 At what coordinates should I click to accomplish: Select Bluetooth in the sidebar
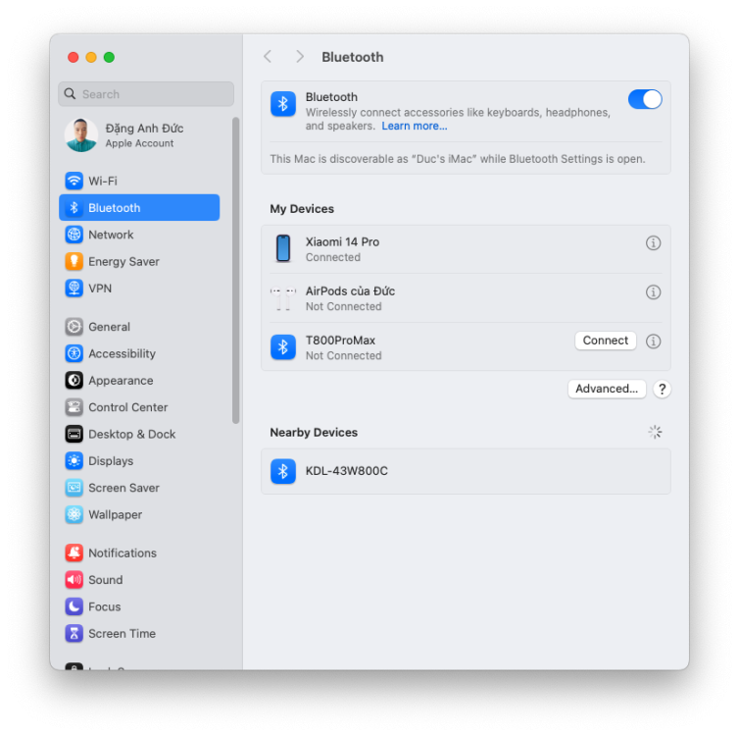tap(139, 208)
